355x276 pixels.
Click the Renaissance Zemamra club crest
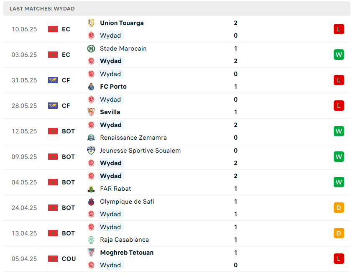coord(91,138)
